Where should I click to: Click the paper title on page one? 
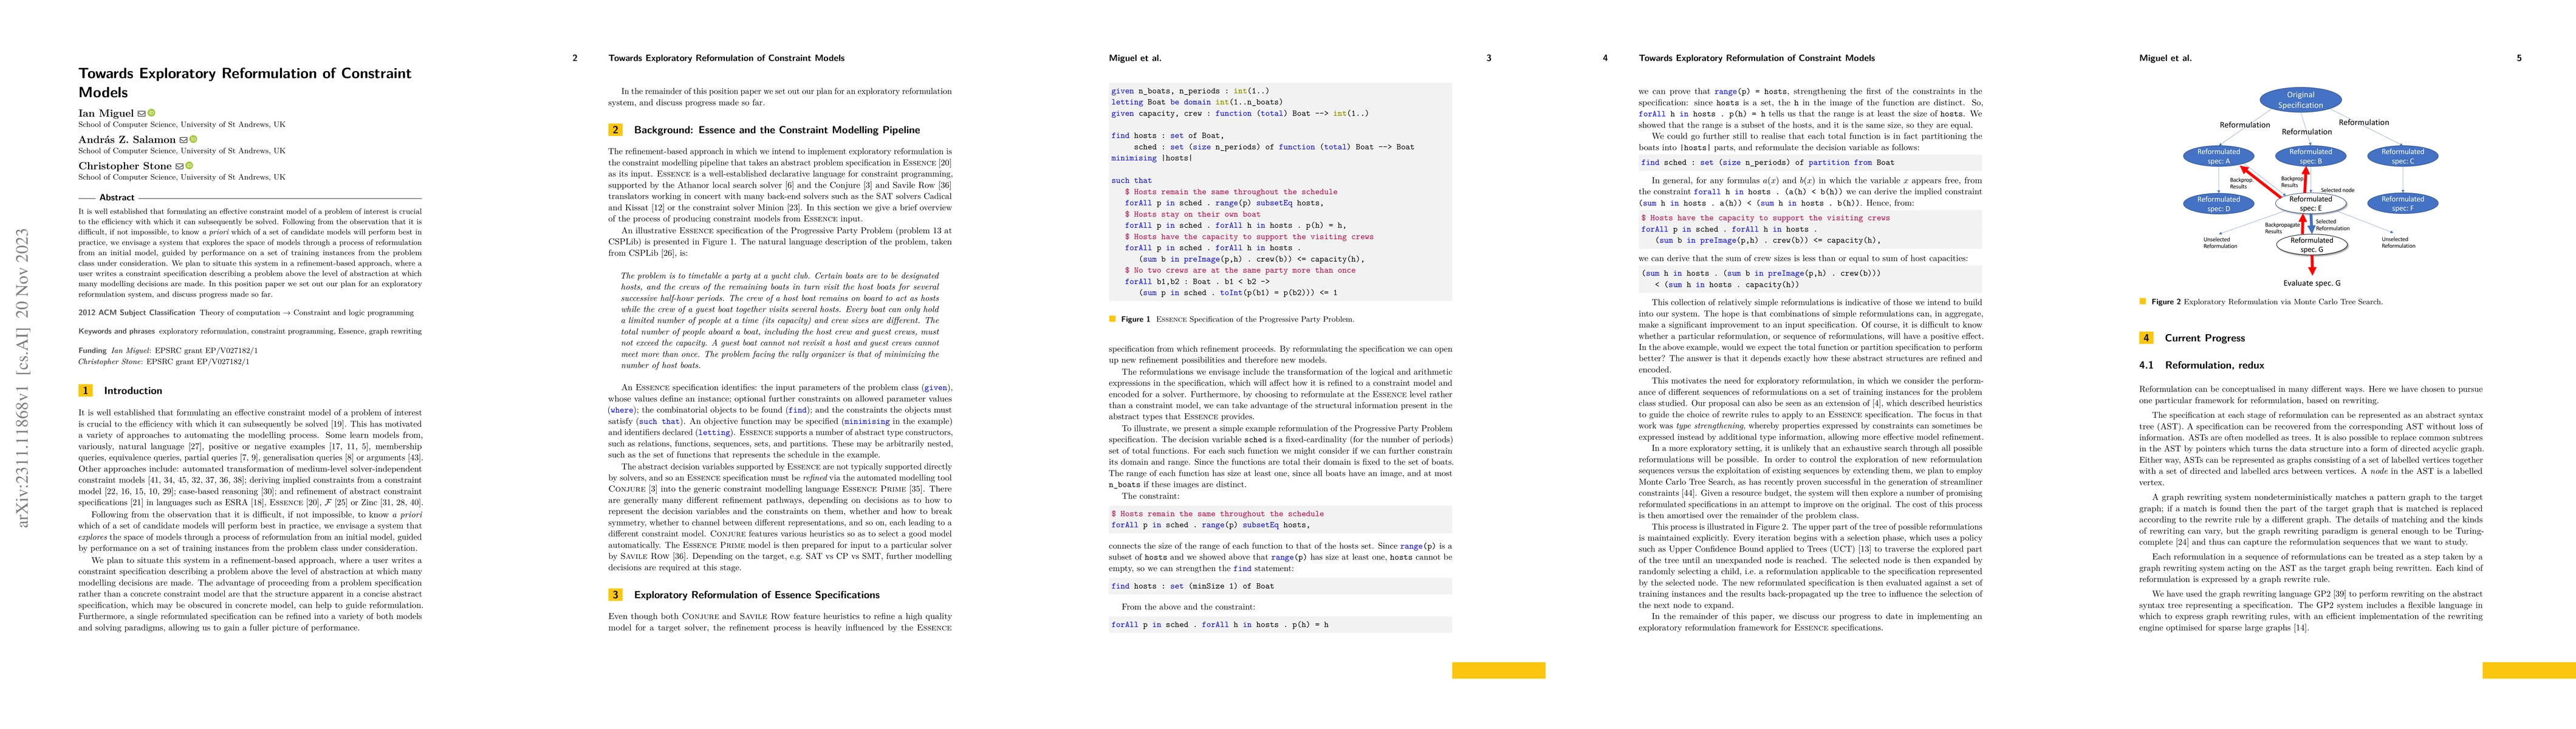[x=245, y=82]
